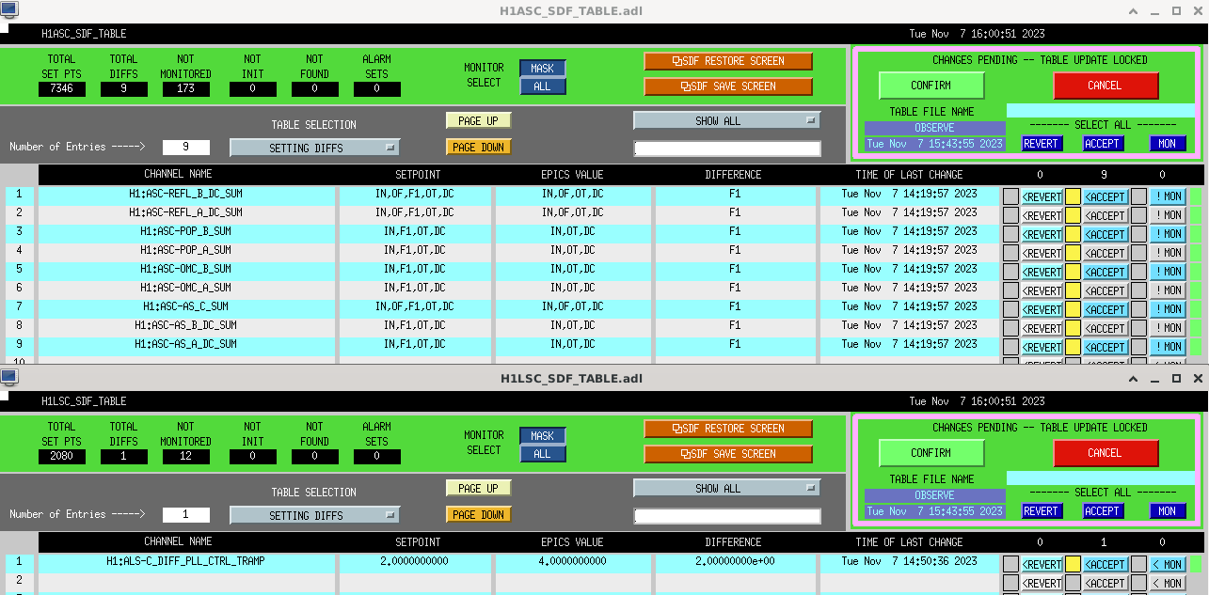Image resolution: width=1209 pixels, height=595 pixels.
Task: Open SETTING DIFFS table selection in LSC window
Action: click(314, 516)
